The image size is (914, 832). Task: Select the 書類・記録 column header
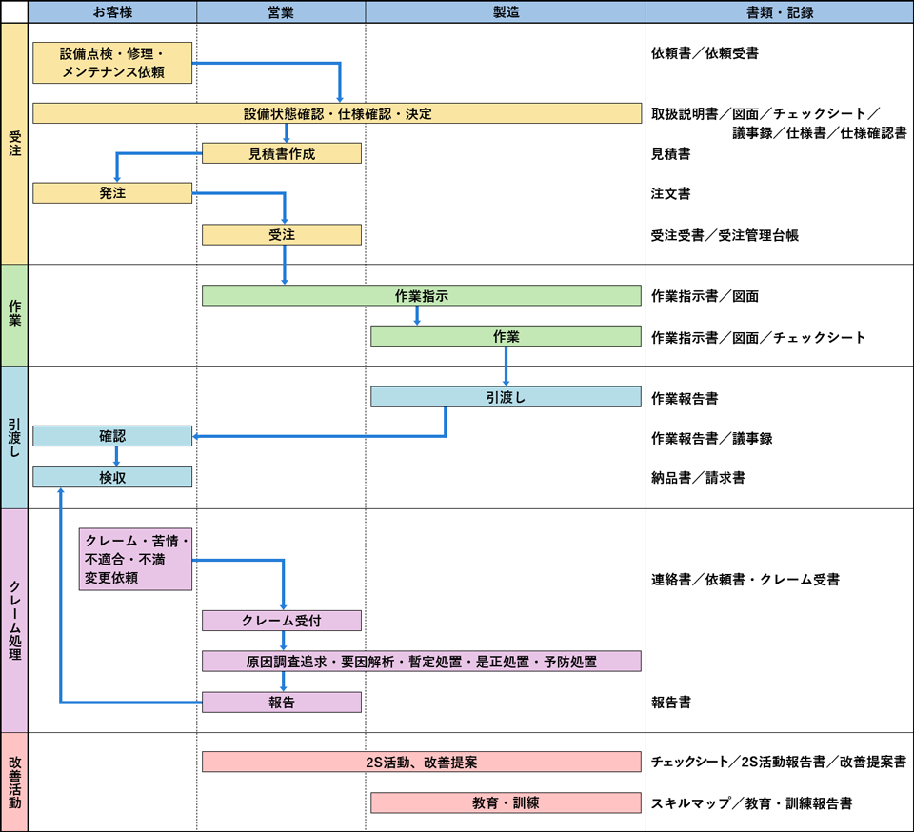click(x=779, y=11)
